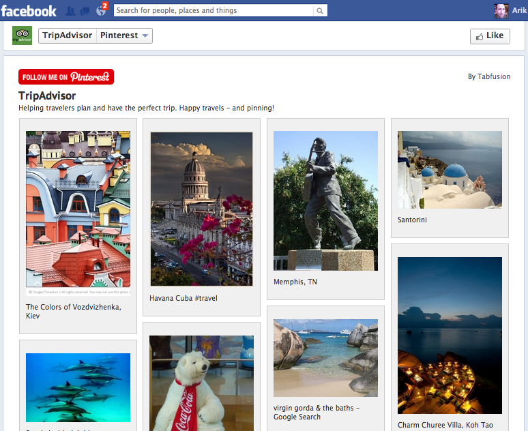Viewport: 528px width, 431px height.
Task: Click the Facebook logo
Action: coord(29,11)
